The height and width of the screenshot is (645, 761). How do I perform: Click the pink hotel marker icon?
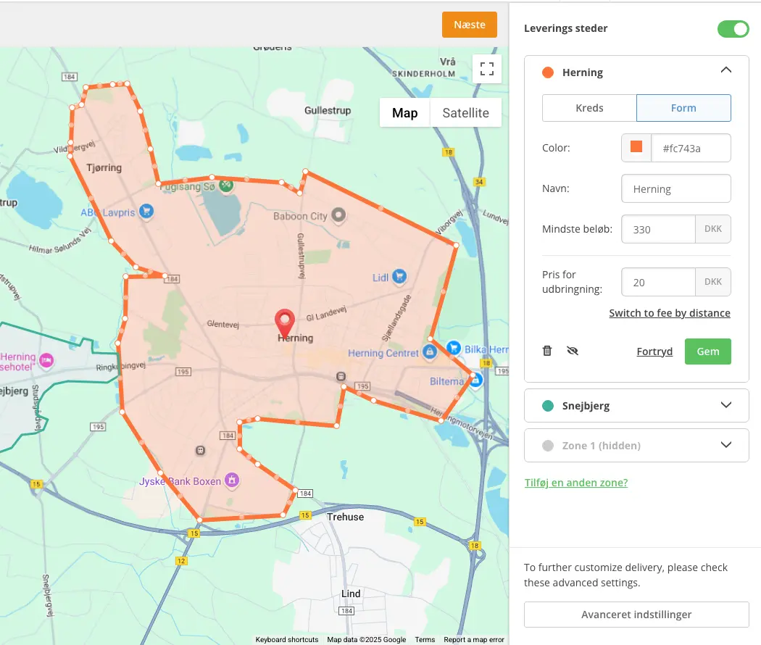coord(46,361)
